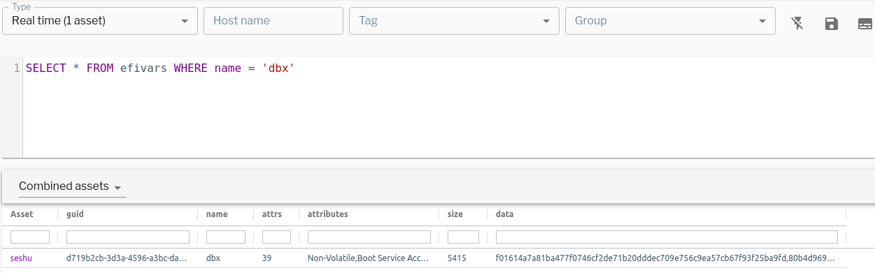Toggle the results panel layout icon
875x273 pixels.
[x=865, y=24]
